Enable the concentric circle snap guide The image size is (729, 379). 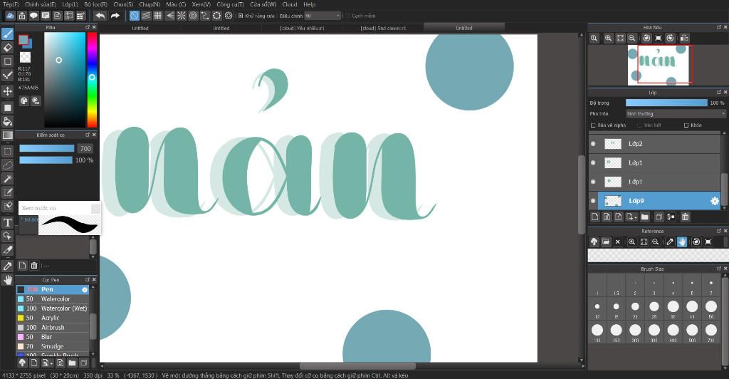pos(193,16)
